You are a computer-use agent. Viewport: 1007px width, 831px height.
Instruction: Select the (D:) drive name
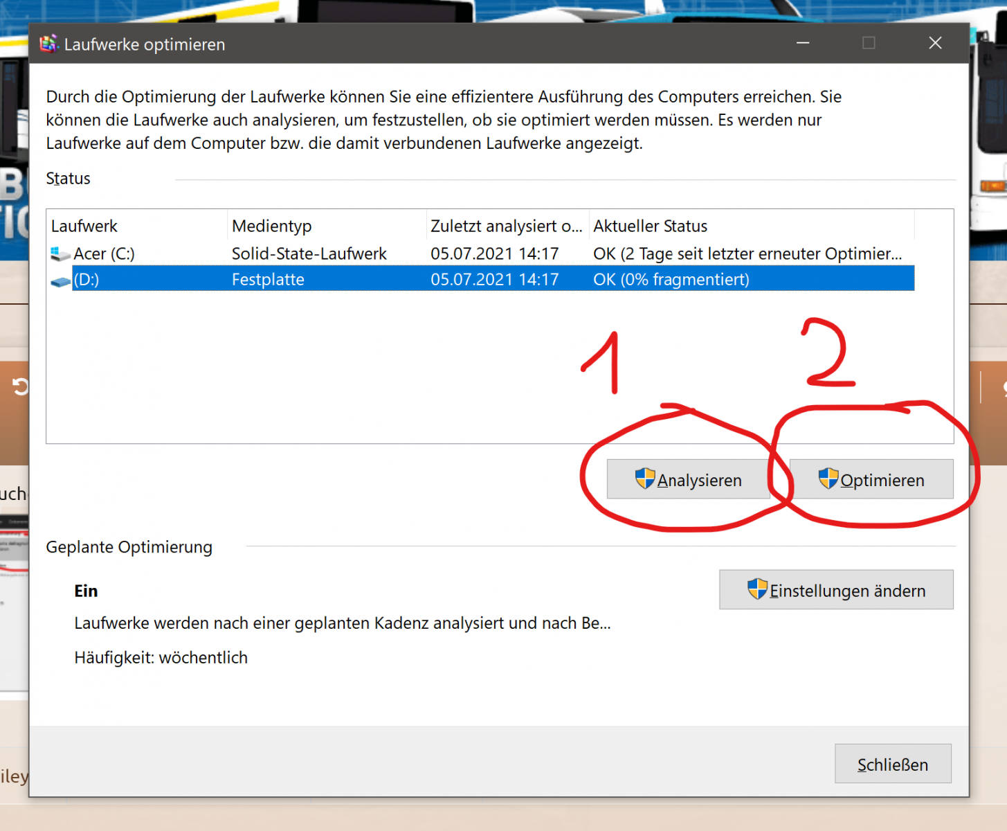(x=87, y=280)
